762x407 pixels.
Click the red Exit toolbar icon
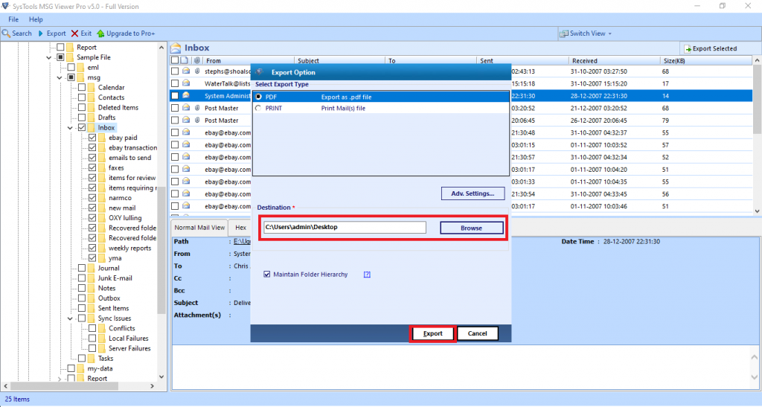[x=74, y=33]
